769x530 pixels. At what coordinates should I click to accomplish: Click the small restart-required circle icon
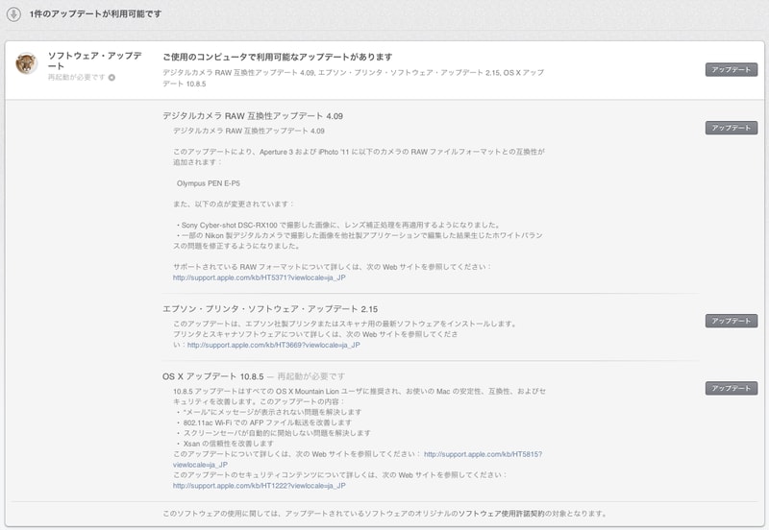pos(112,78)
